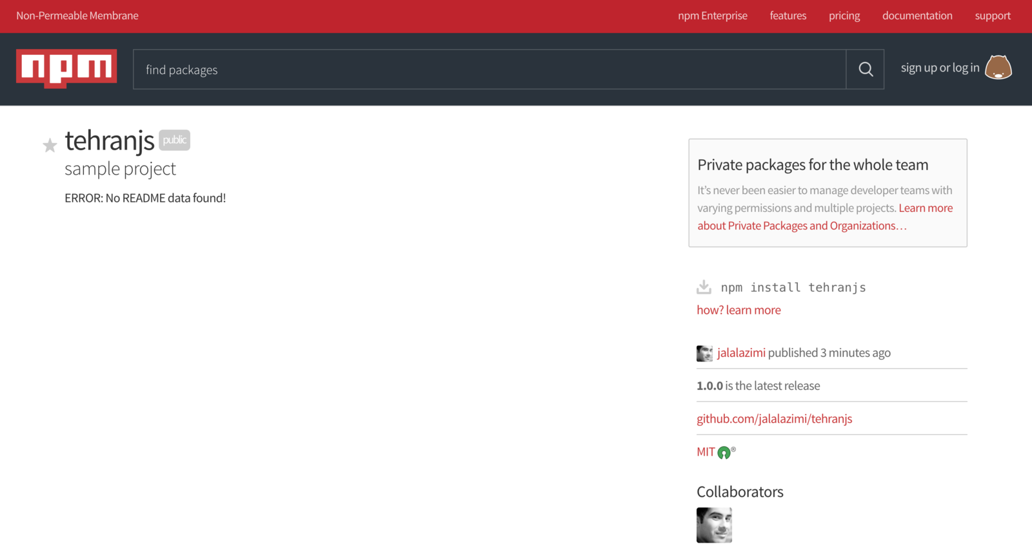Open npm Enterprise page
Image resolution: width=1032 pixels, height=551 pixels.
coord(712,15)
